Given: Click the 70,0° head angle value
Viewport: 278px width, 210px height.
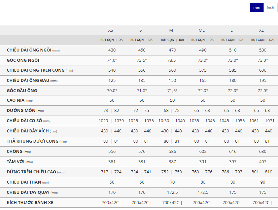Looking at the screenshot, I should pyautogui.click(x=112, y=91).
